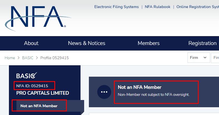Image resolution: width=219 pixels, height=115 pixels.
Task: Go to the Registration menu
Action: 202,43
